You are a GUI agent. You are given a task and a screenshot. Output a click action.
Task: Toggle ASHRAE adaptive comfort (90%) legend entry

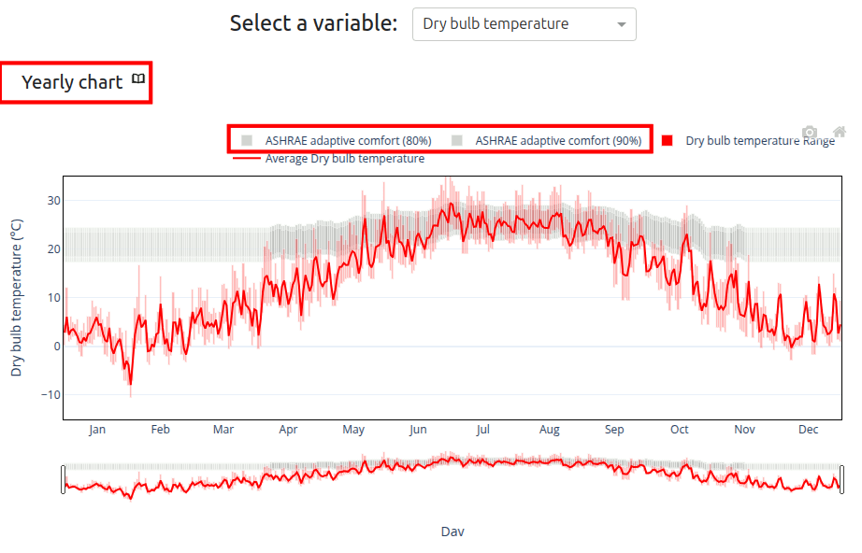(558, 140)
